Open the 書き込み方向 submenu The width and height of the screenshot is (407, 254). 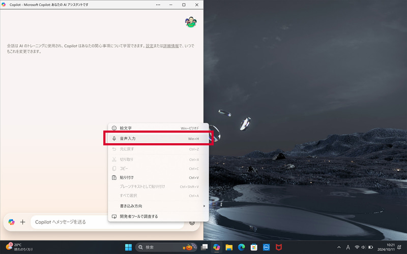click(158, 206)
